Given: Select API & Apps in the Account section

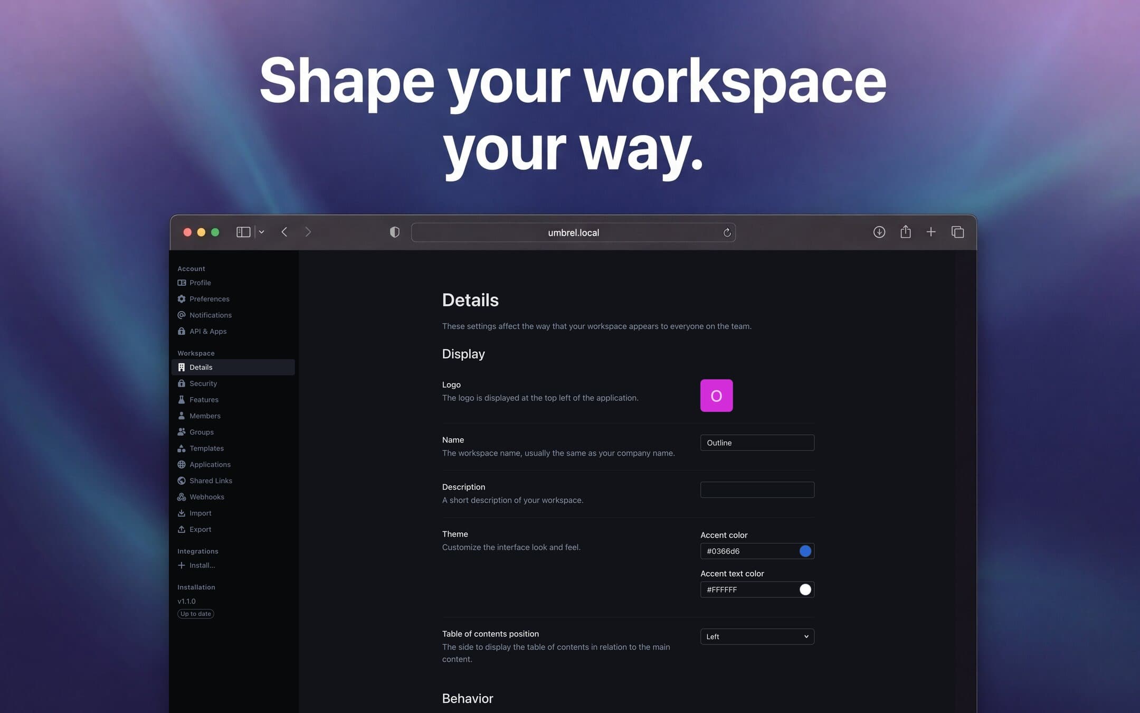Looking at the screenshot, I should pyautogui.click(x=207, y=331).
